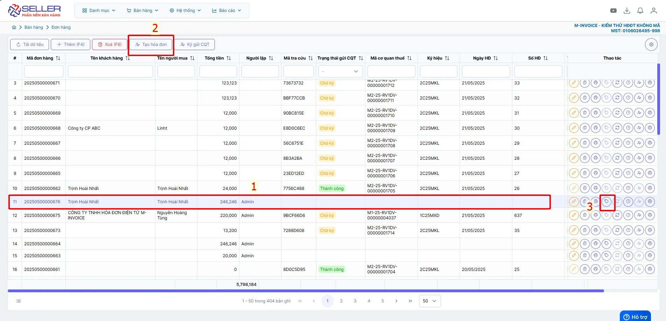Open table settings with the gear icon
Screen dimensions: 666x321
(x=651, y=45)
